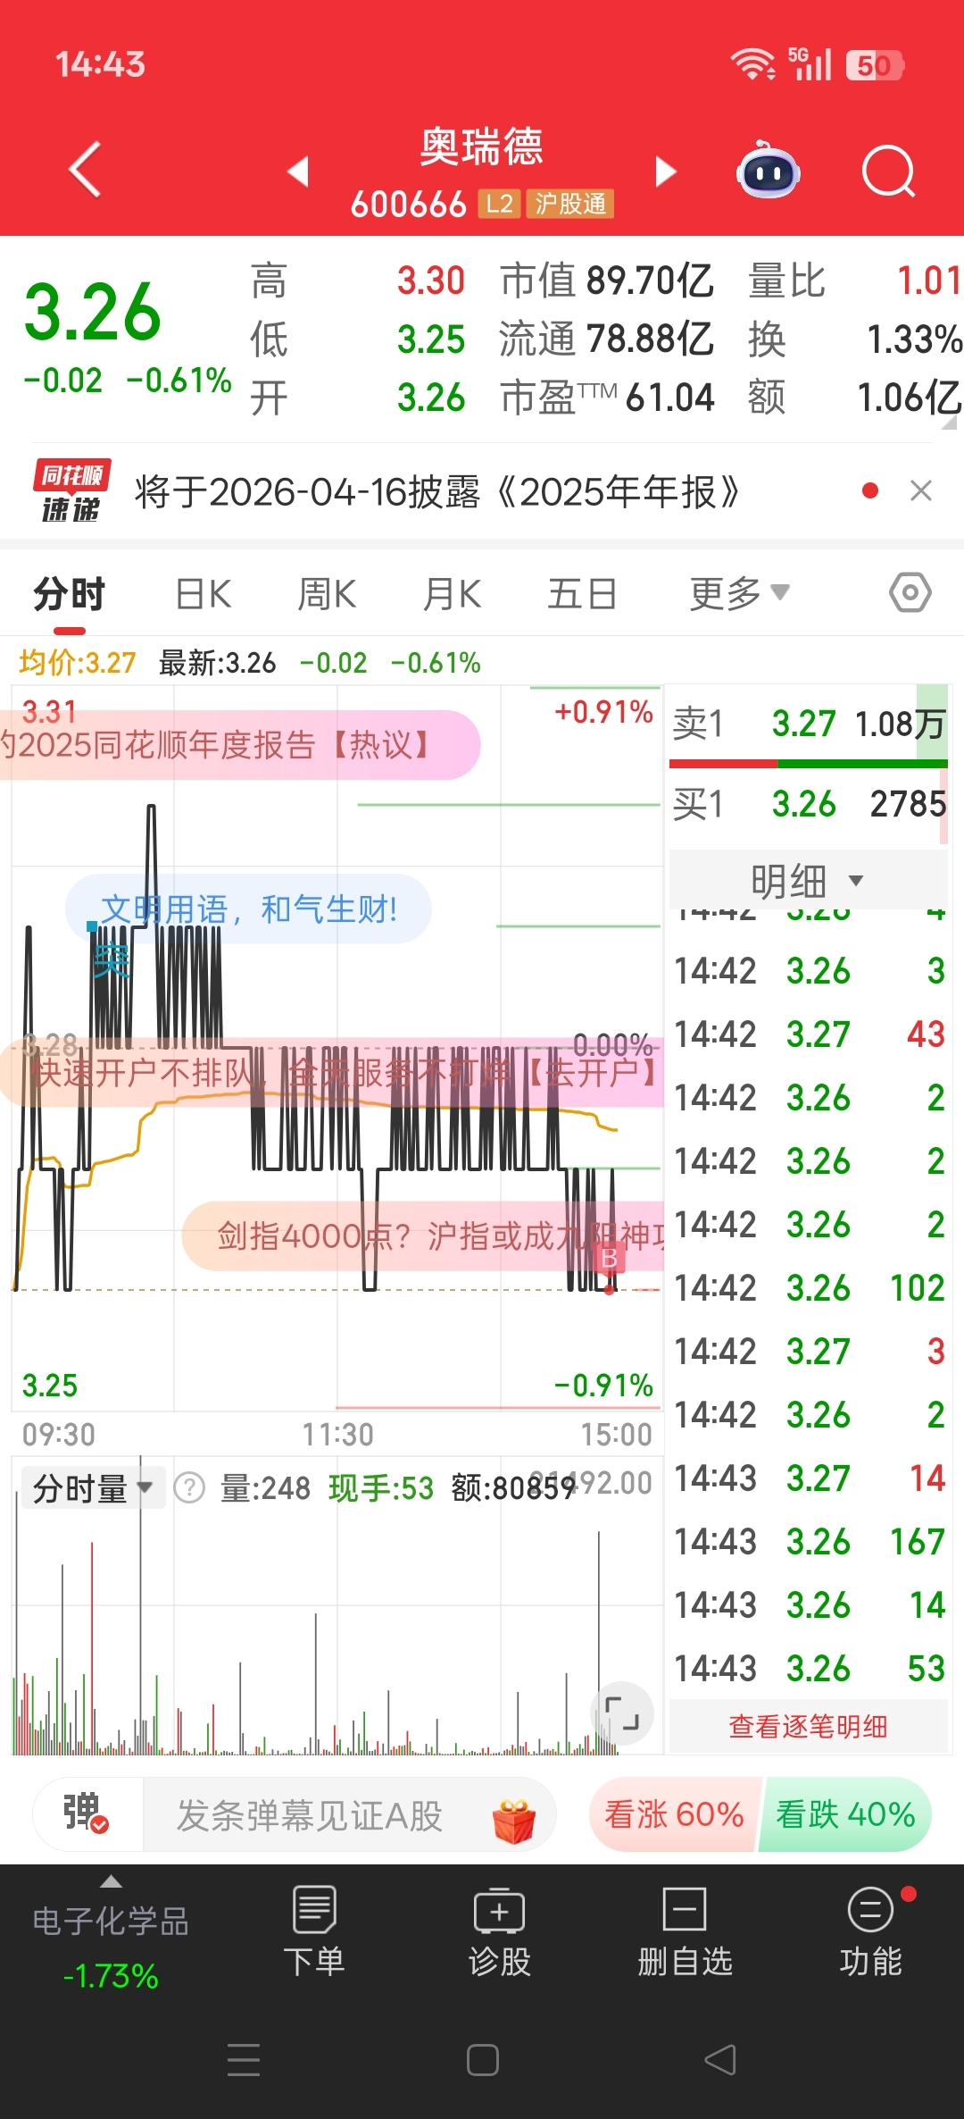Screen dimensions: 964x2119
Task: Expand chart to fullscreen icon
Action: [x=622, y=1713]
